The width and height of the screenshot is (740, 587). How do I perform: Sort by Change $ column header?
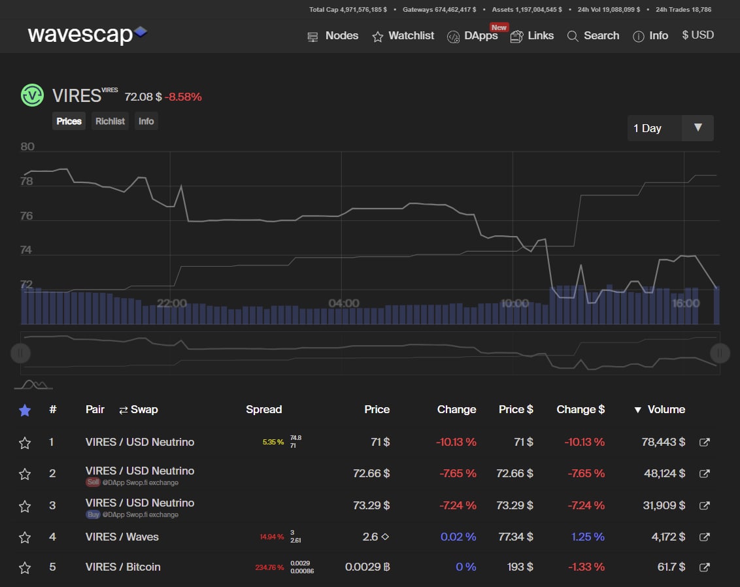click(580, 410)
